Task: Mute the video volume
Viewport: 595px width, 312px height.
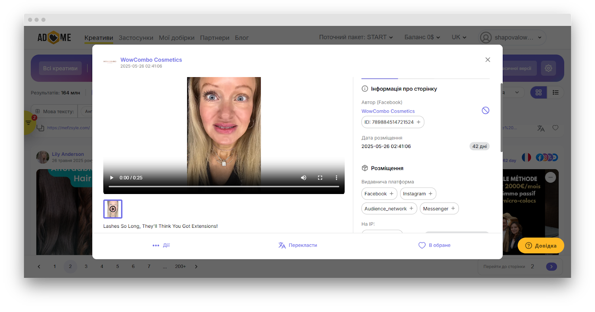Action: point(303,178)
